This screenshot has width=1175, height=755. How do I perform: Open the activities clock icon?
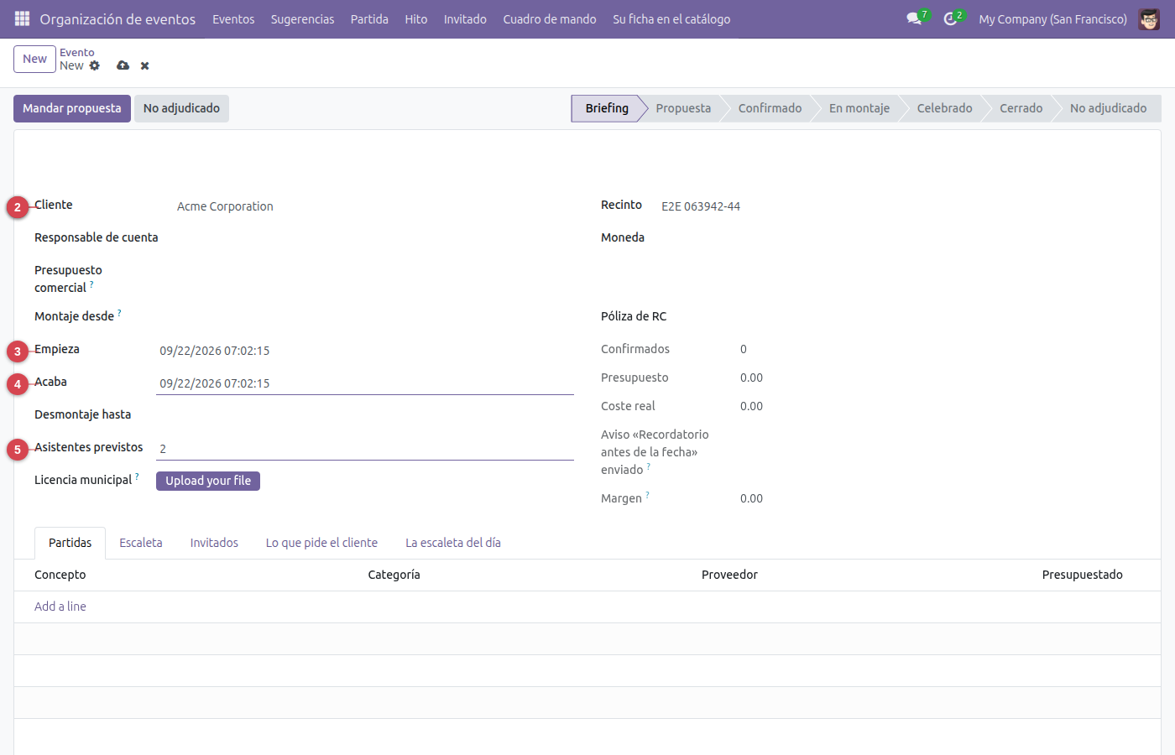pyautogui.click(x=950, y=18)
